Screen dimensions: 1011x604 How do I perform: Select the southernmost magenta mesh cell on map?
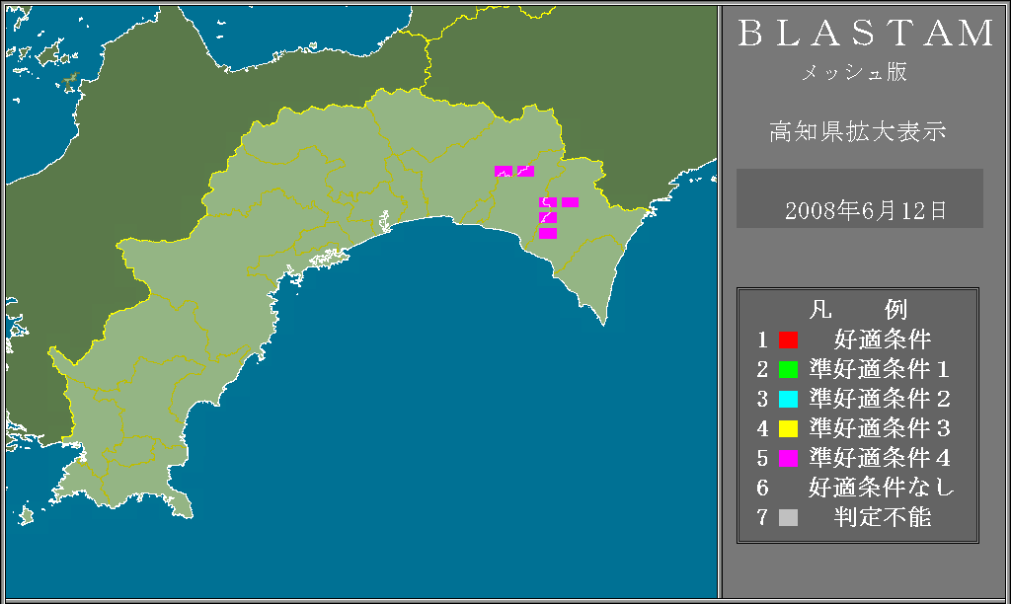click(548, 234)
